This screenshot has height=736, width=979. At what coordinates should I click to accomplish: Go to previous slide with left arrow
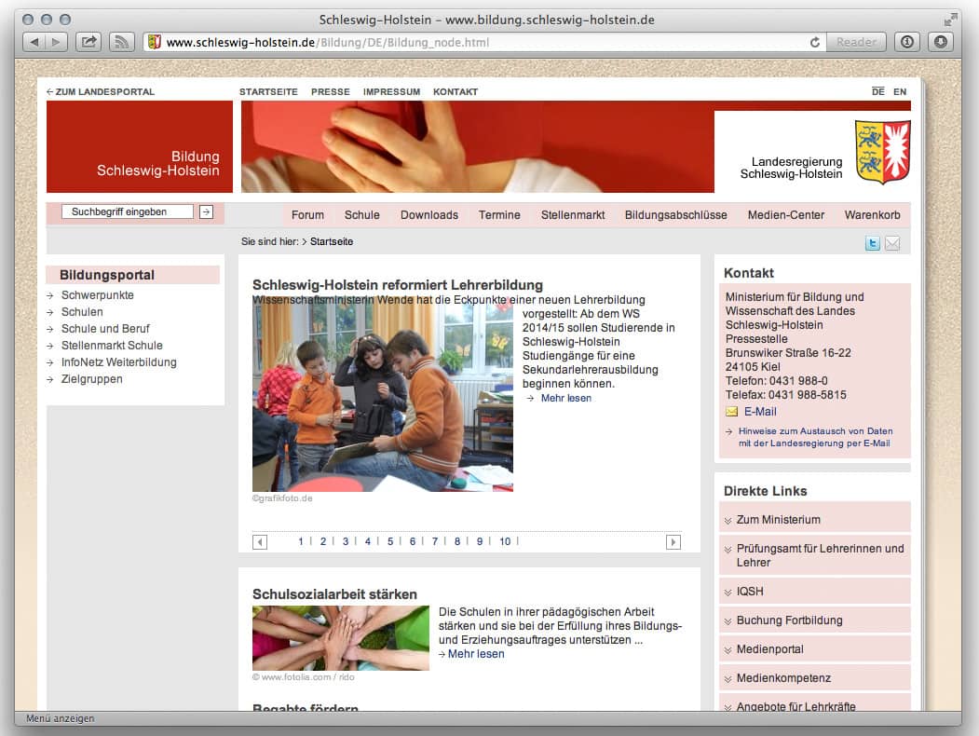click(260, 542)
